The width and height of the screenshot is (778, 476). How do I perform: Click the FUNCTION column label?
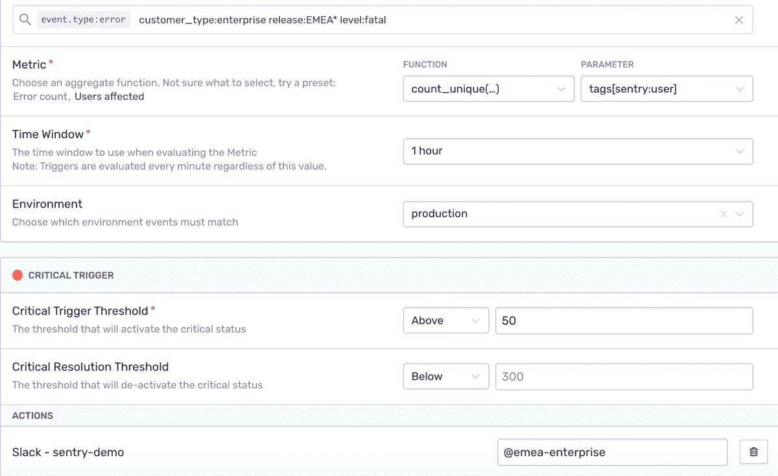(425, 64)
